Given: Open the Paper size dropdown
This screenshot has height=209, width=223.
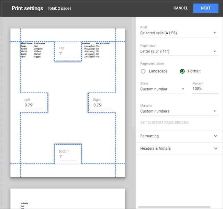Looking at the screenshot, I should pos(178,51).
